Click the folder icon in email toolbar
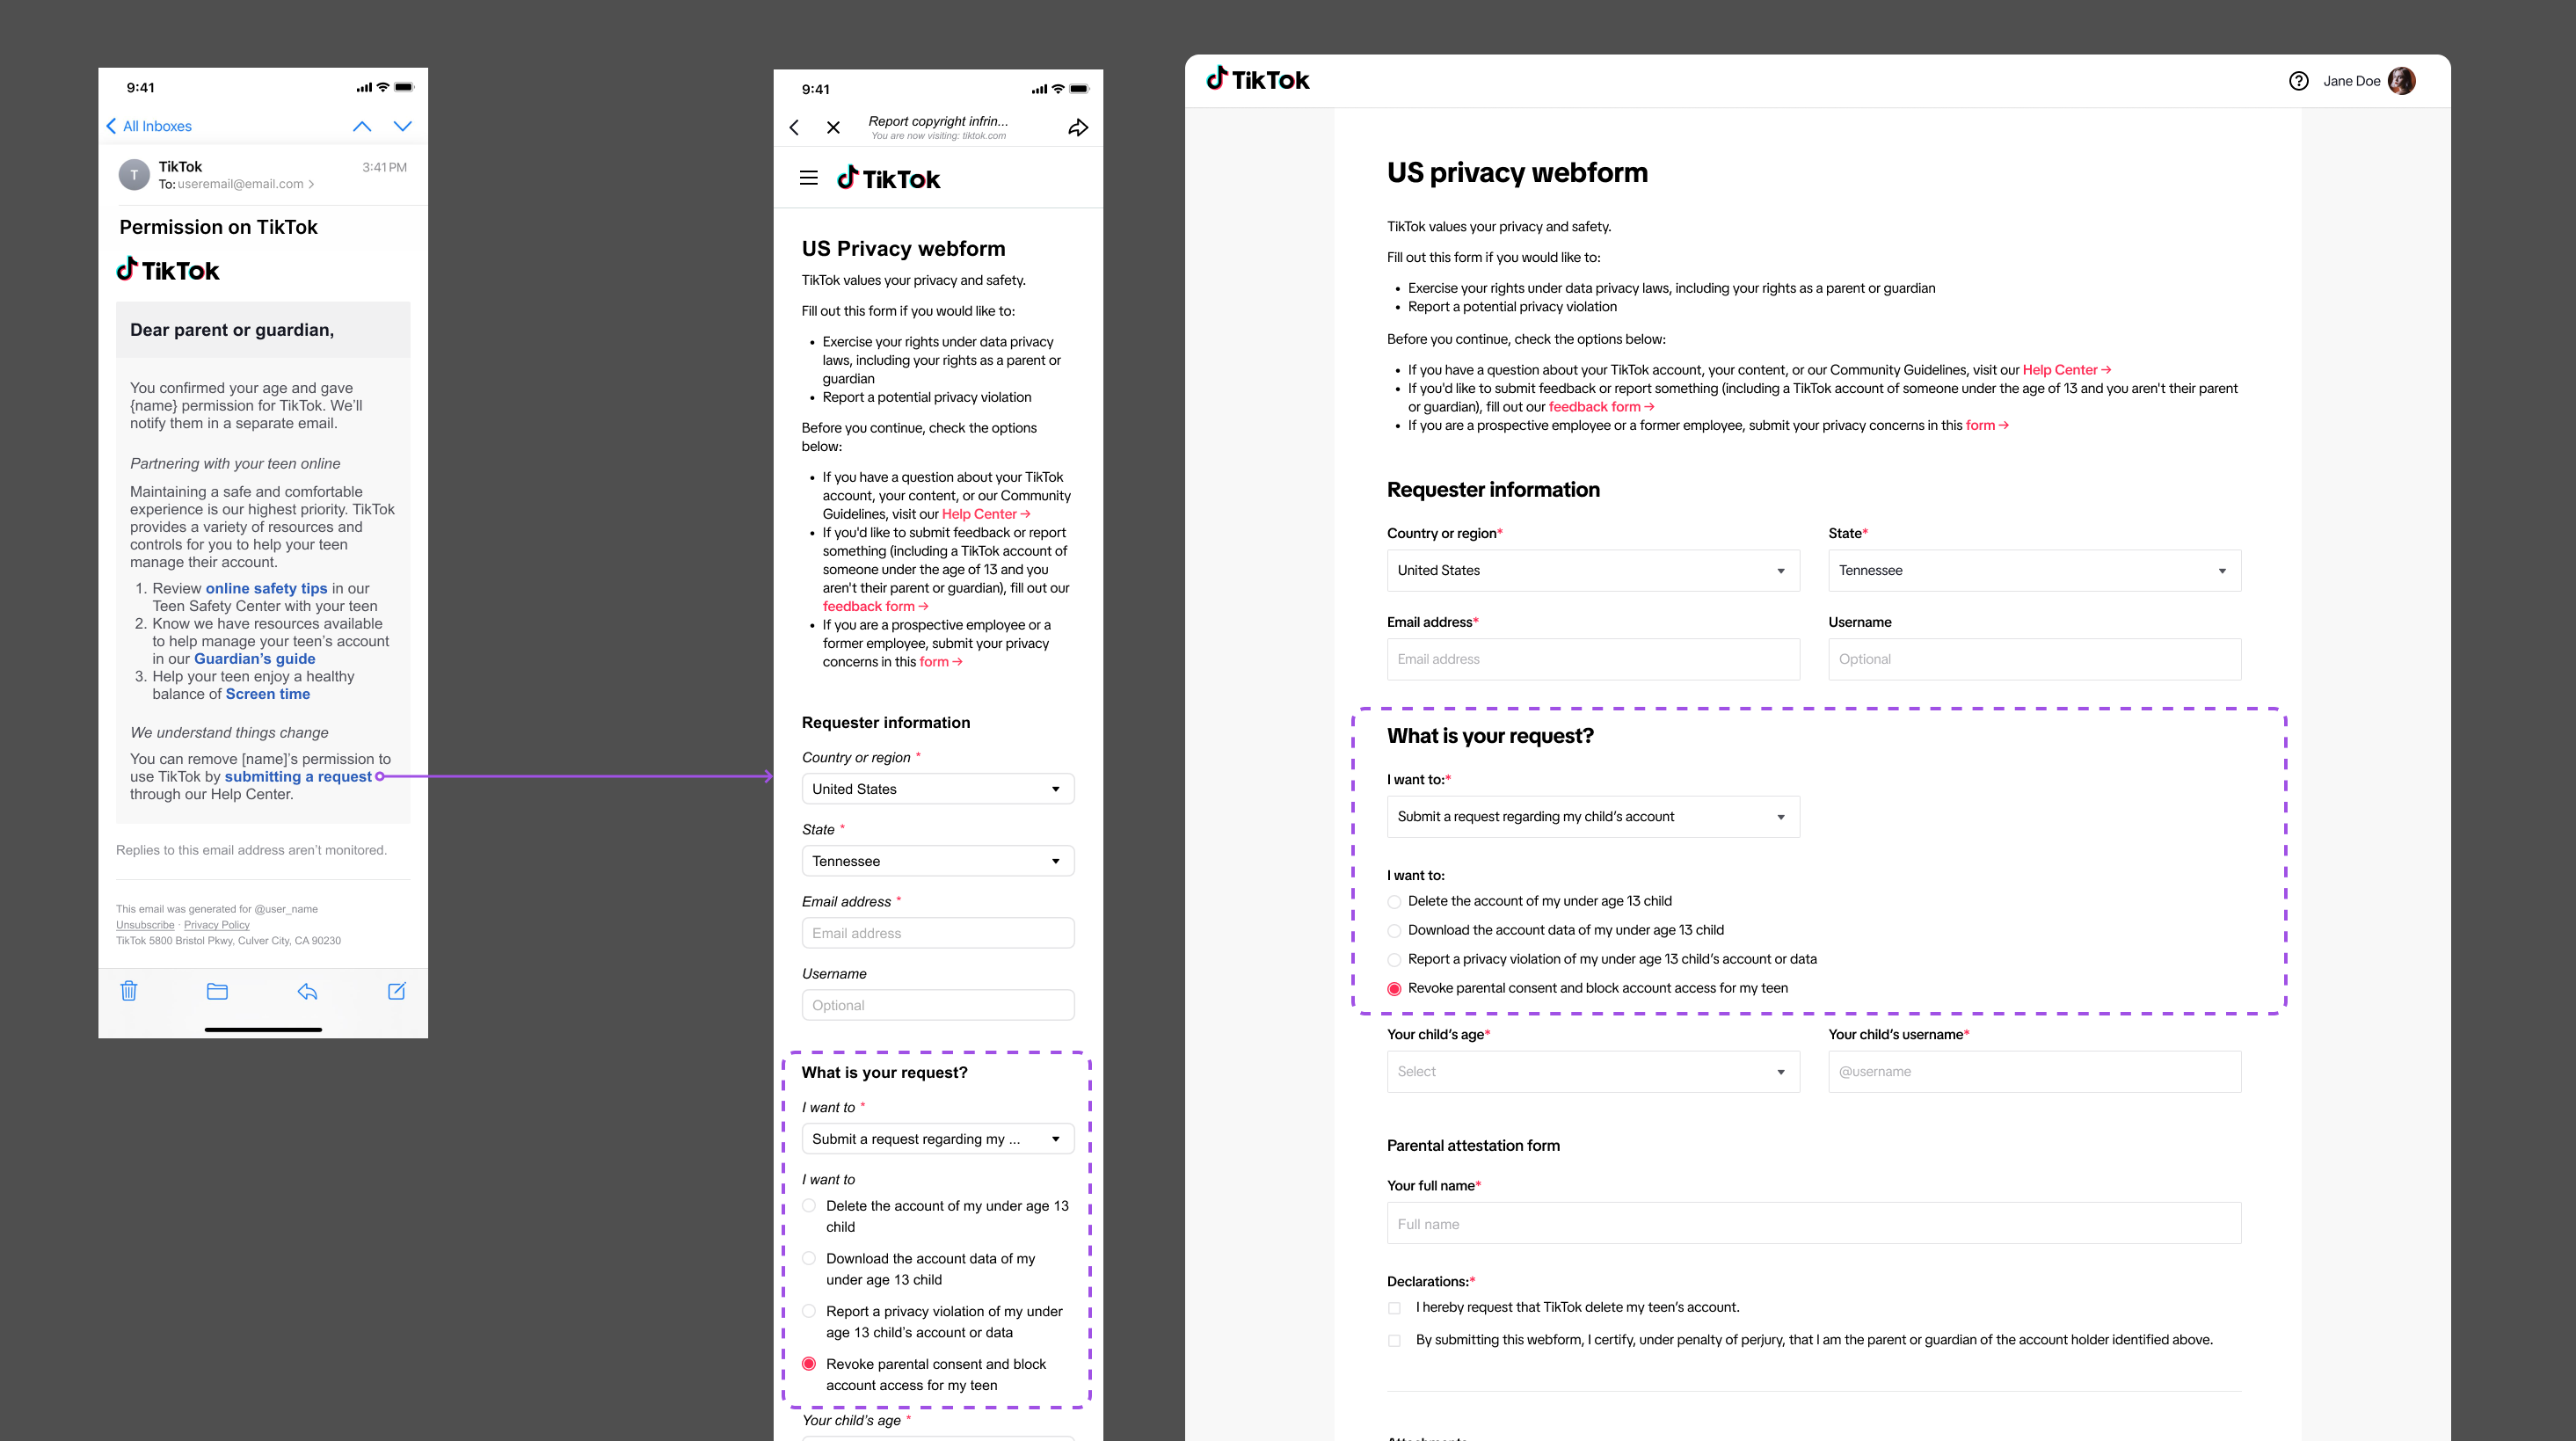This screenshot has height=1441, width=2576. pos(217,991)
